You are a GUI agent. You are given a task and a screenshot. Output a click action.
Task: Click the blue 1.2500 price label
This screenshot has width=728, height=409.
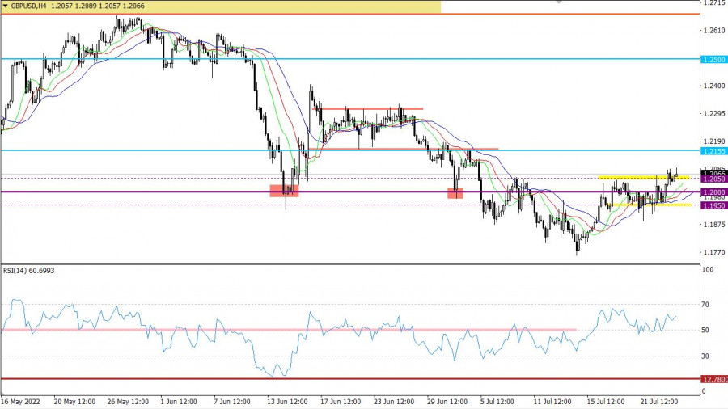pyautogui.click(x=713, y=60)
